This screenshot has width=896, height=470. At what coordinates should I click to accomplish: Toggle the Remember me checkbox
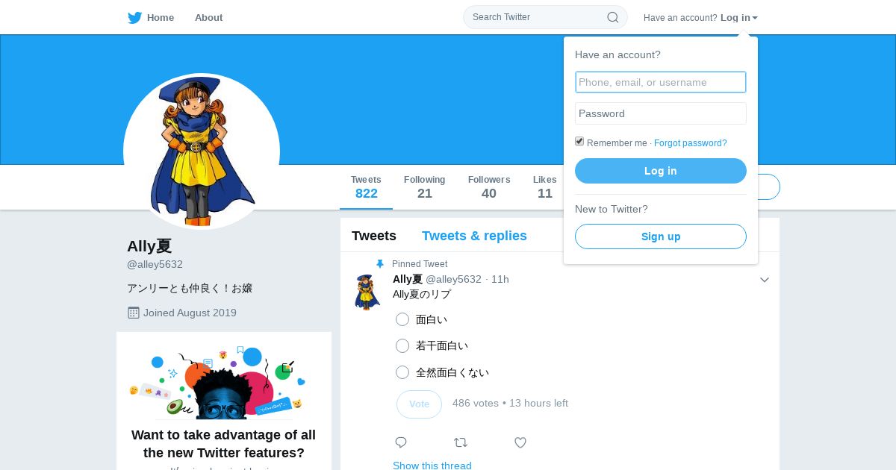579,142
